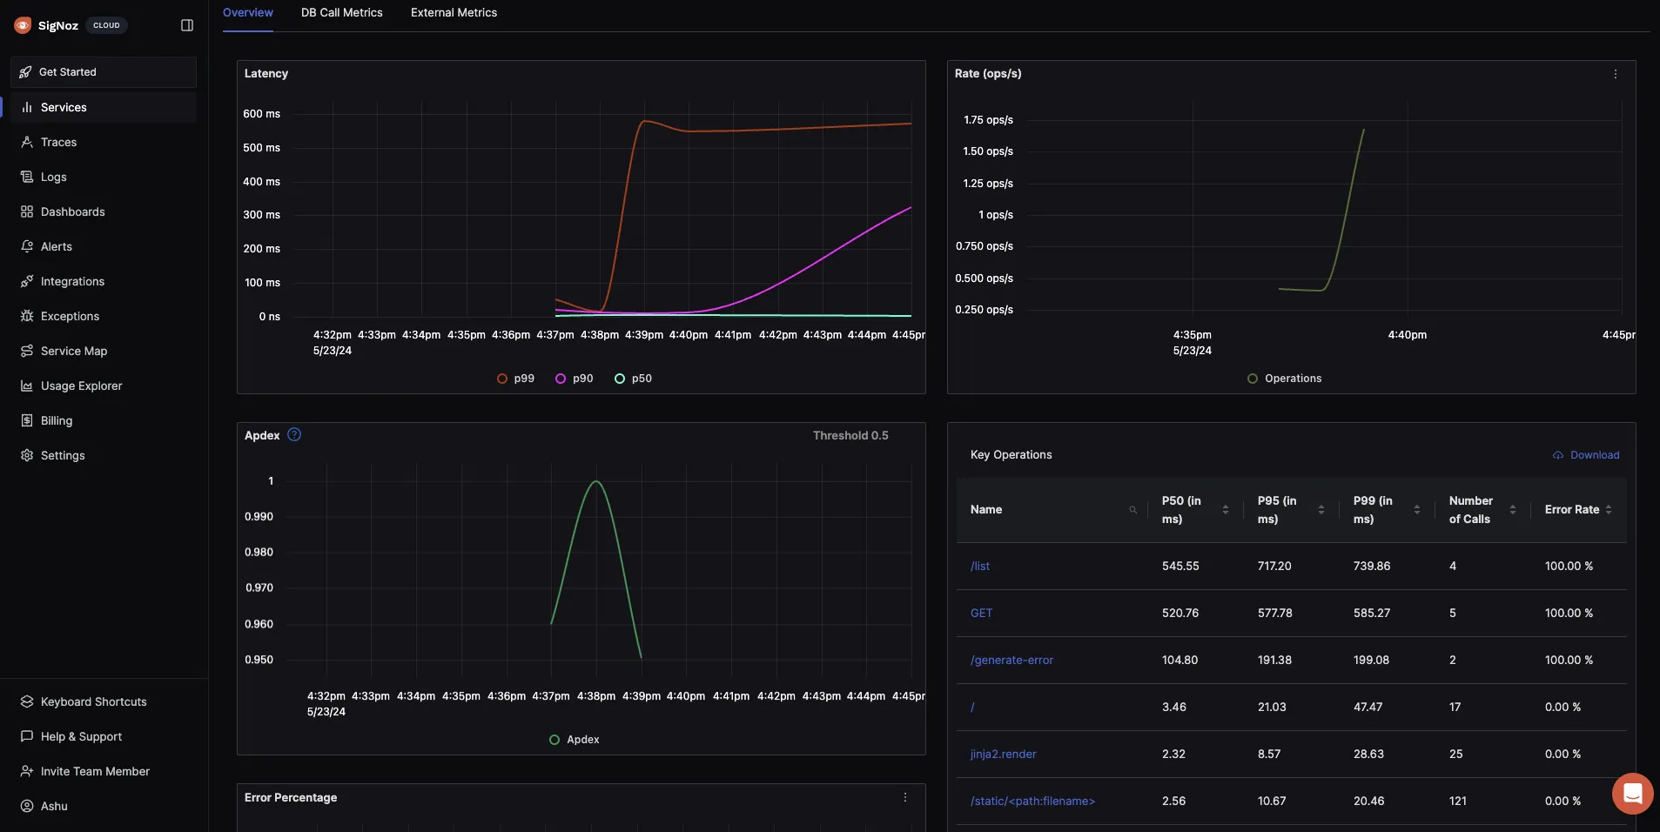Toggle the Apdex legend color marker
The height and width of the screenshot is (832, 1660).
click(554, 740)
